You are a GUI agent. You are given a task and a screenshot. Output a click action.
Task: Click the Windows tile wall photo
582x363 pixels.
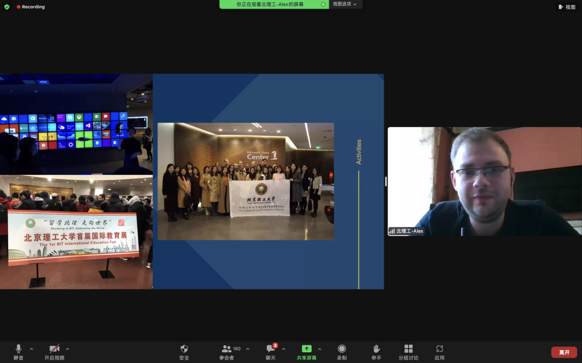pos(76,124)
